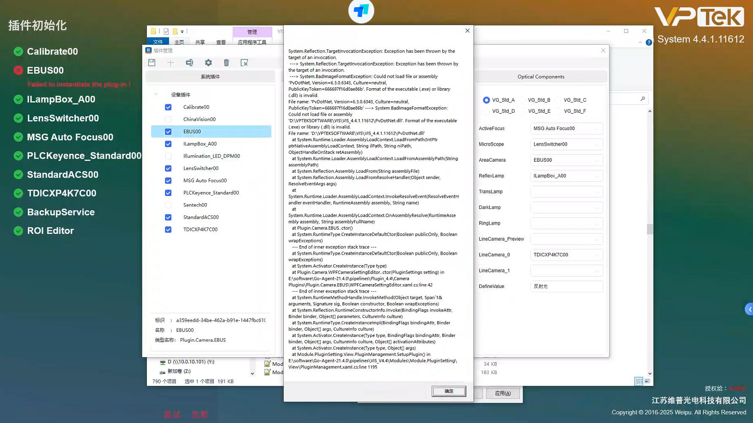753x423 pixels.
Task: Uncheck the Calibrate00 plugin checkbox
Action: click(168, 107)
